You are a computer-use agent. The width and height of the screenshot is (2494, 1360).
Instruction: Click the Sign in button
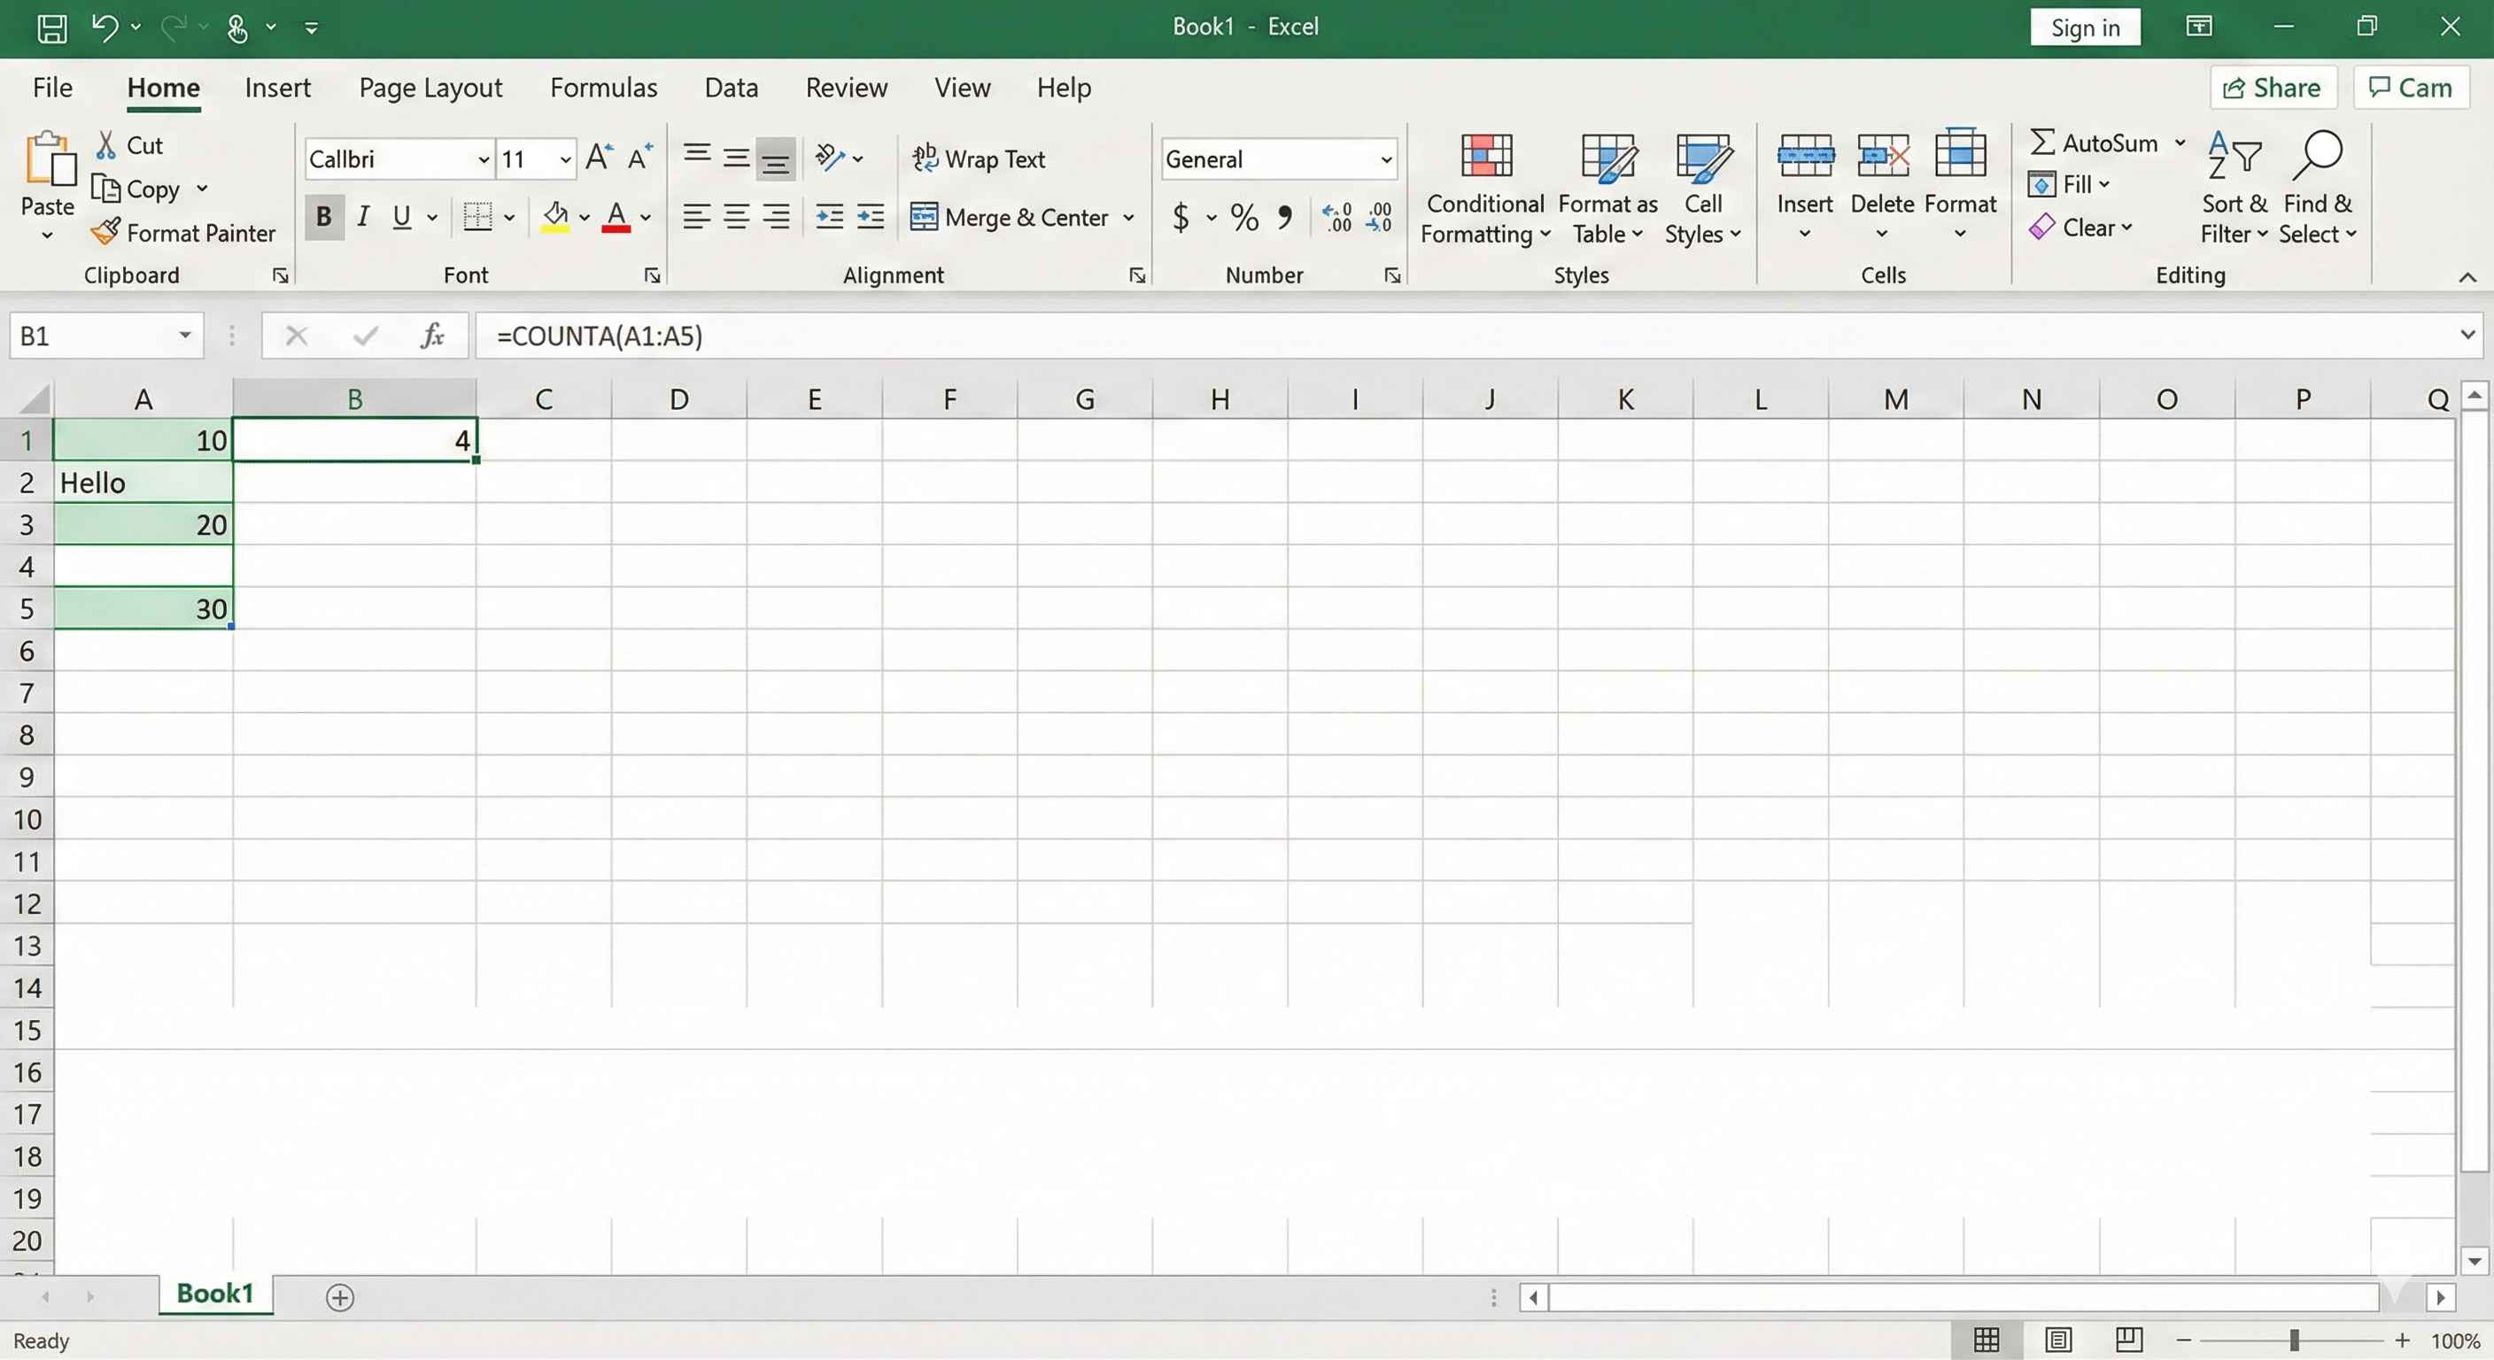click(2085, 27)
